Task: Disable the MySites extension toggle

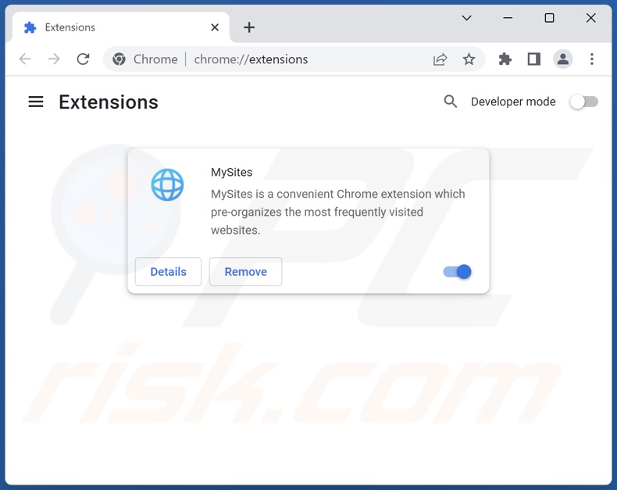Action: pyautogui.click(x=457, y=272)
